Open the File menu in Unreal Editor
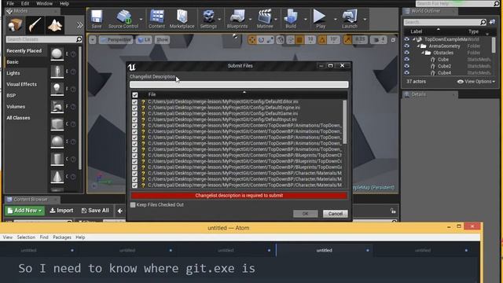 click(10, 3)
